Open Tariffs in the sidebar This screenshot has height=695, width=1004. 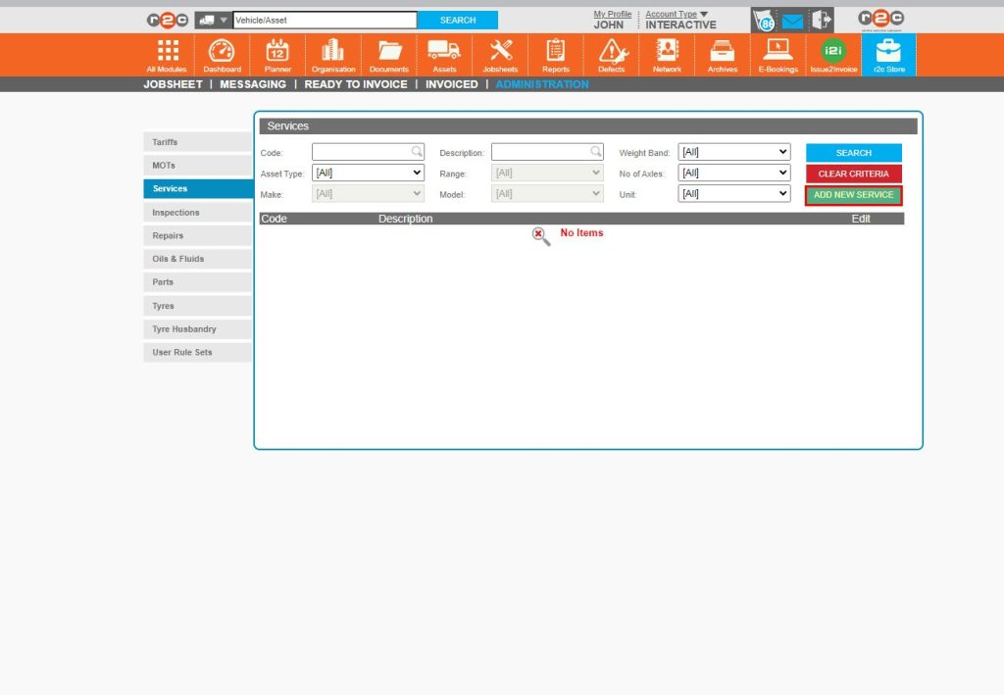(198, 142)
